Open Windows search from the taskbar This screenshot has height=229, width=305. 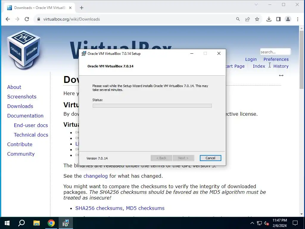tap(21, 223)
